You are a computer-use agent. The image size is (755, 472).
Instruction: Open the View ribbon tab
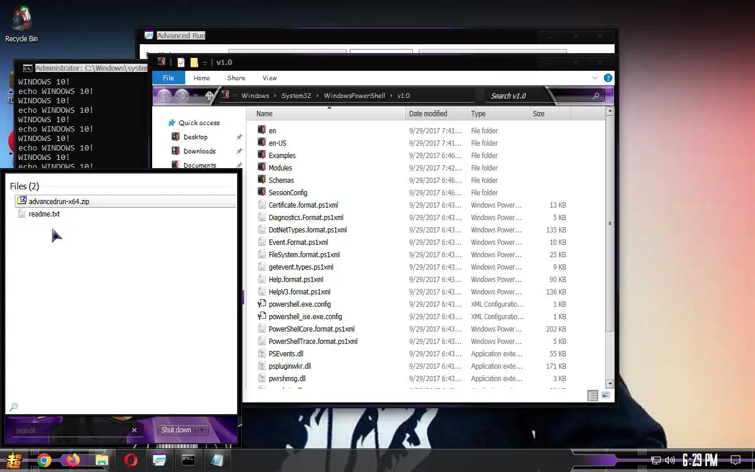coord(270,78)
